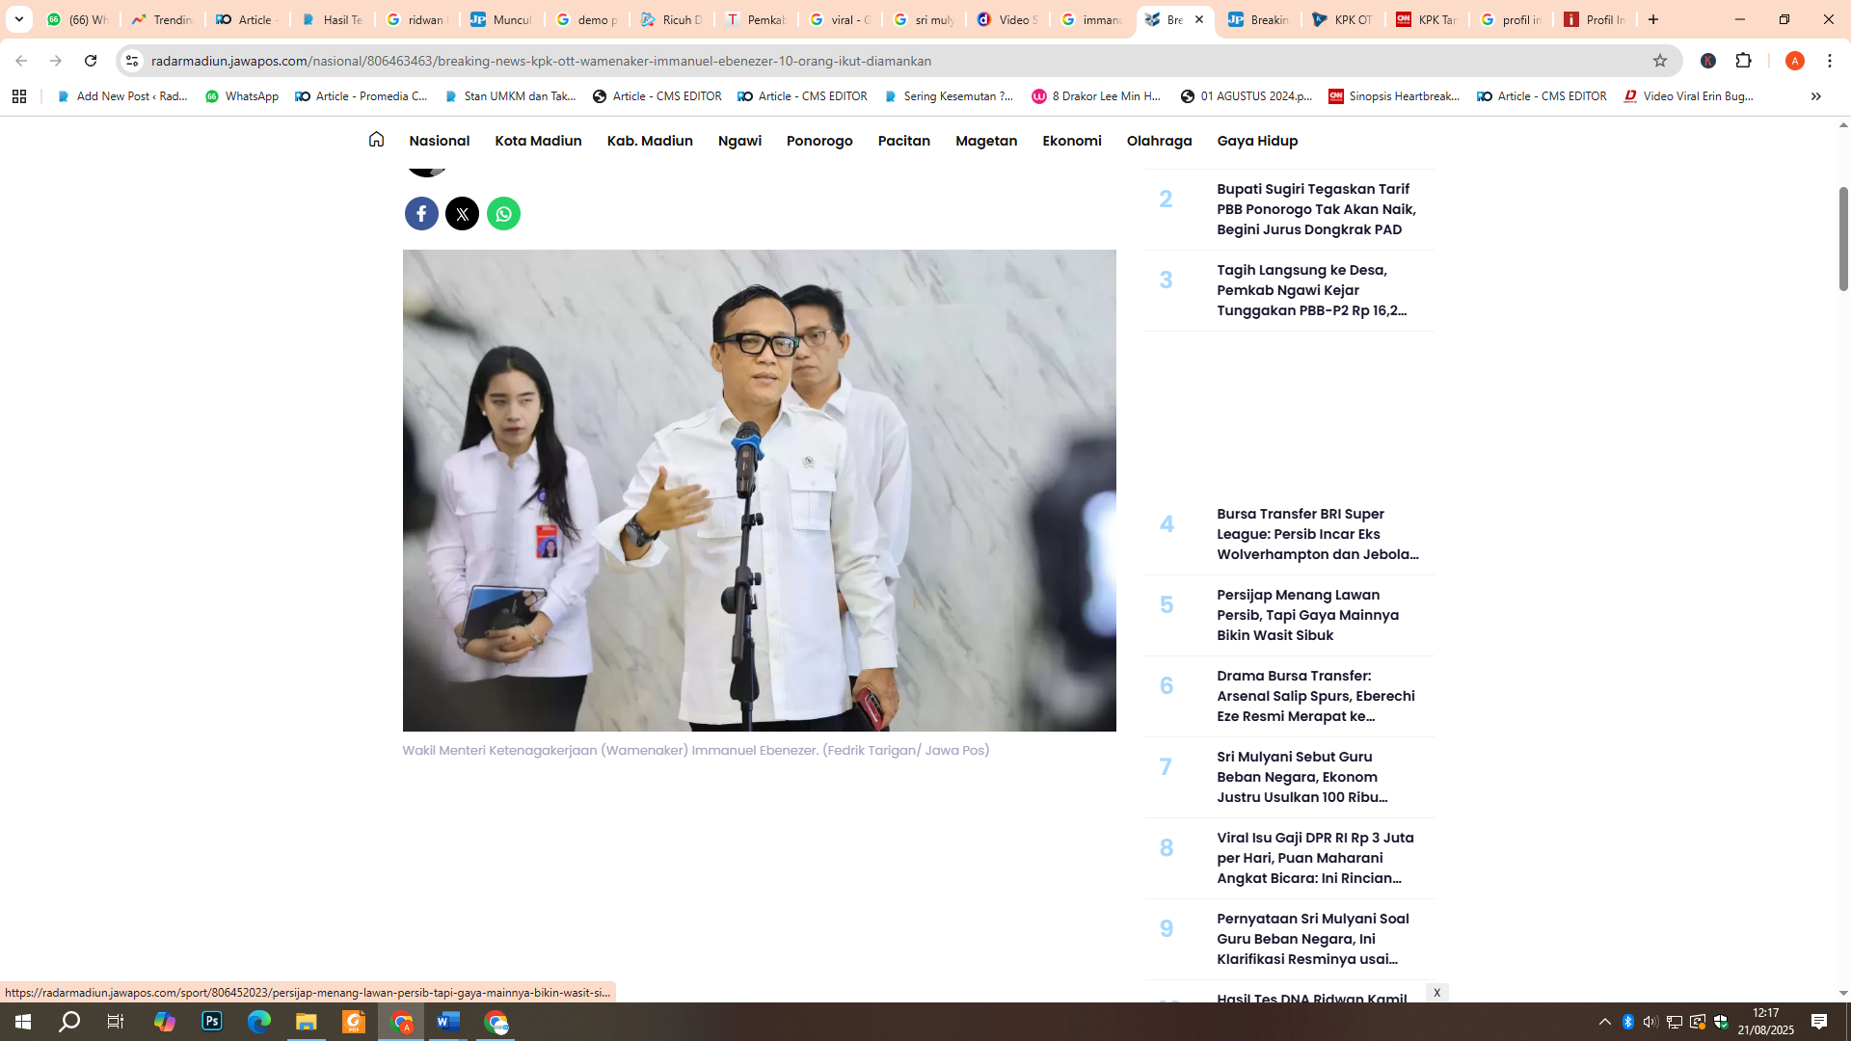This screenshot has height=1041, width=1851.
Task: Share the article via WhatsApp icon
Action: (x=503, y=213)
